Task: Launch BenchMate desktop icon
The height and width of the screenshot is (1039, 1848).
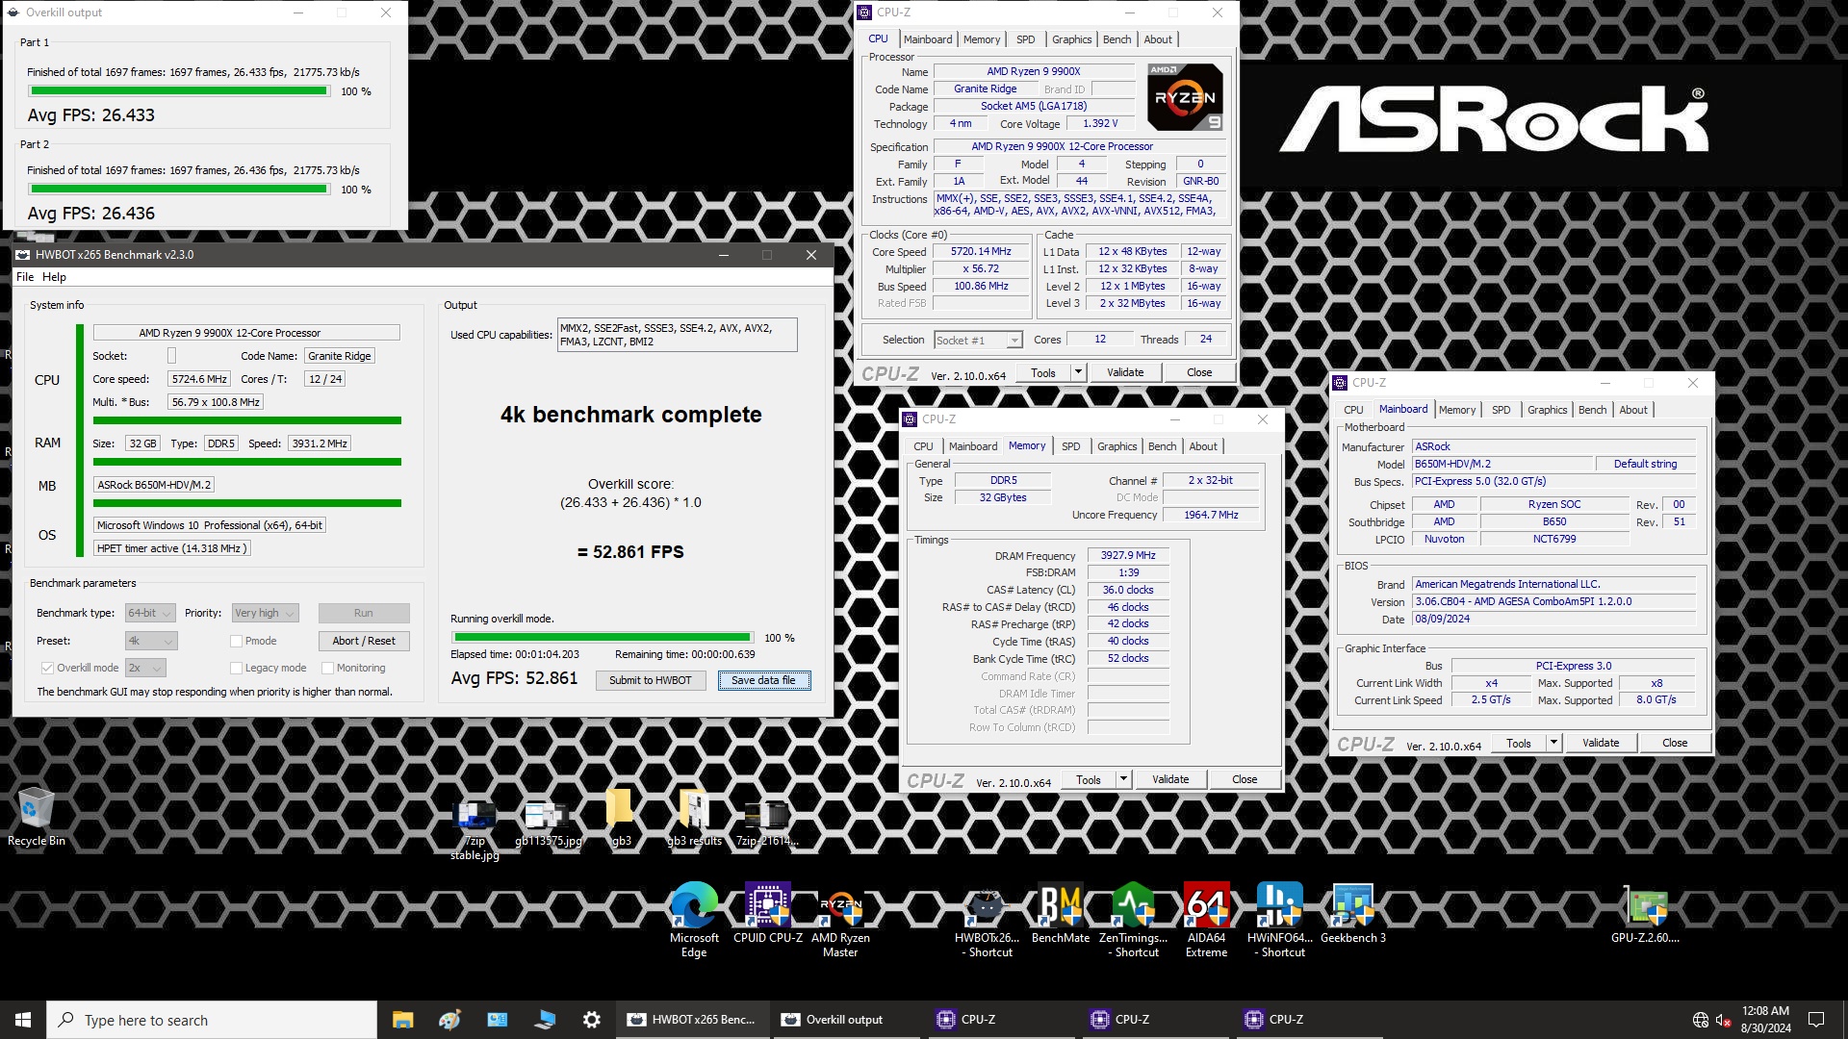Action: (1060, 912)
